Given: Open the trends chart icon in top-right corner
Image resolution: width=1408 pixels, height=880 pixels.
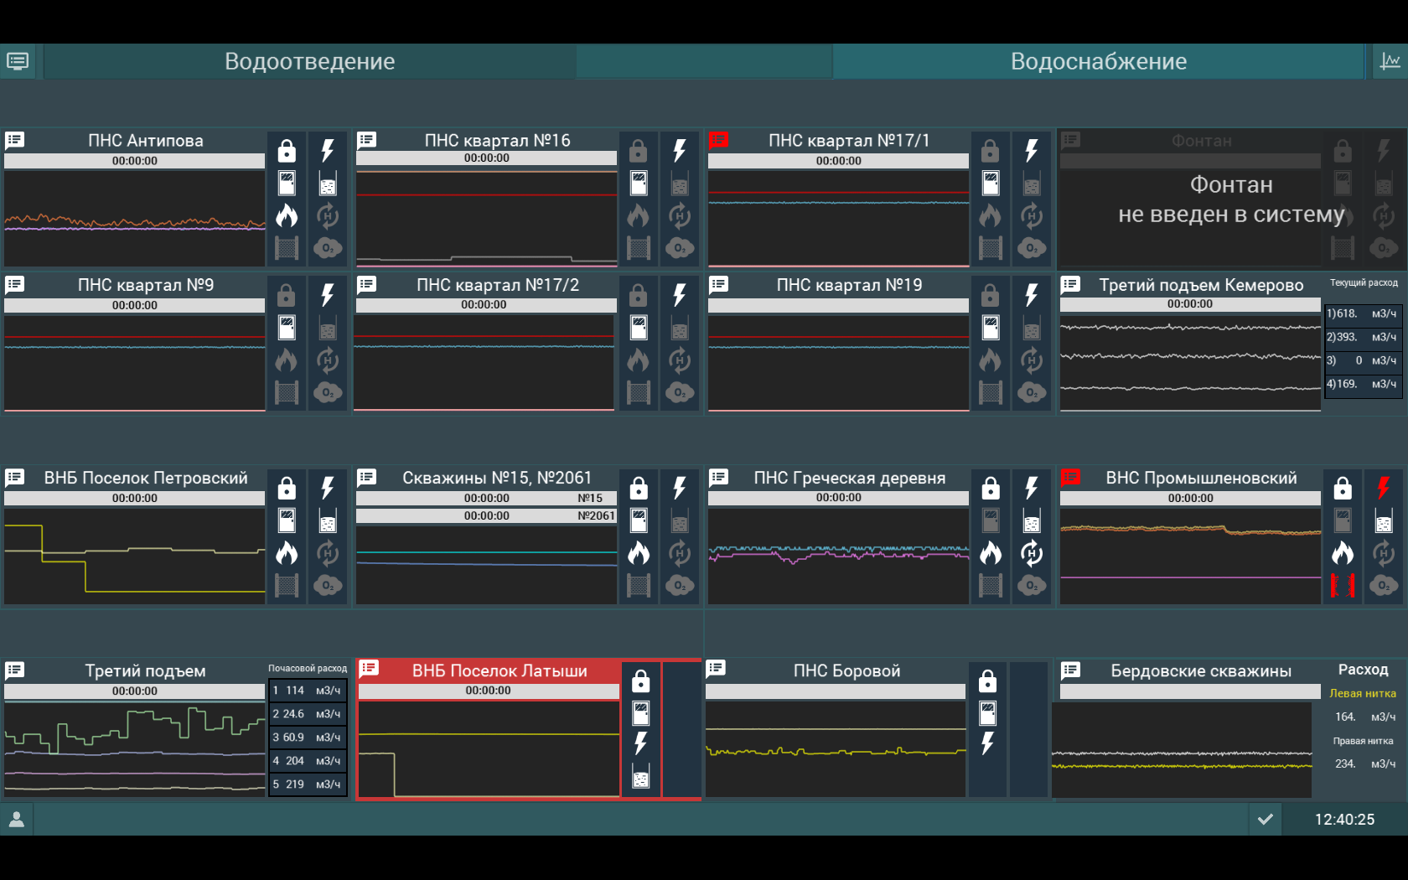Looking at the screenshot, I should tap(1390, 61).
